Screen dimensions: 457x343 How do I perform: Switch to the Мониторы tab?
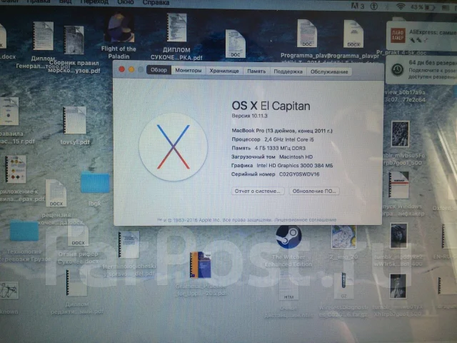click(x=189, y=70)
